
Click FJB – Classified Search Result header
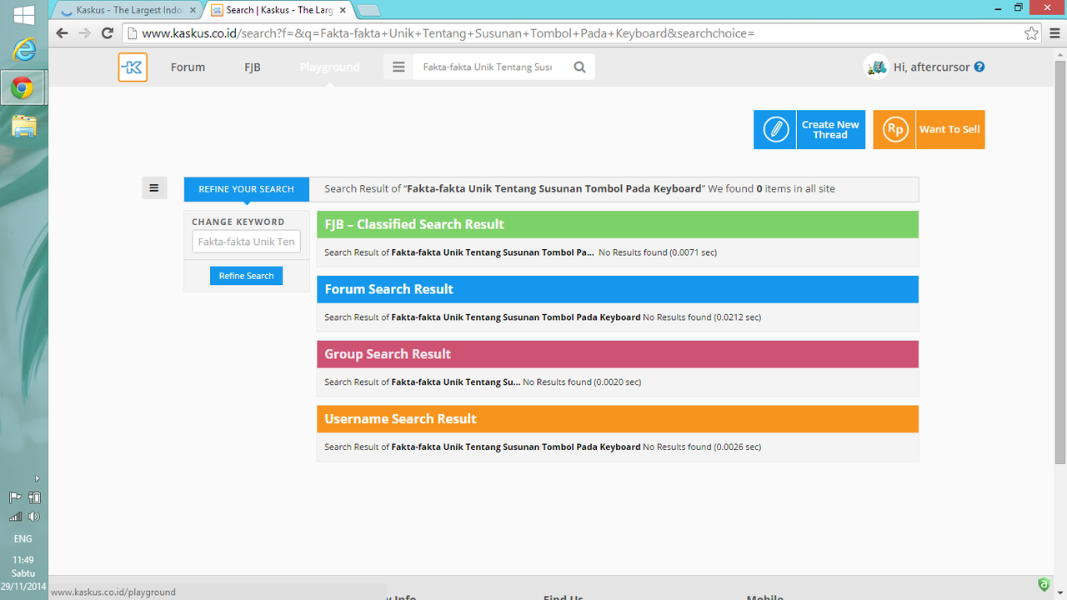click(618, 224)
